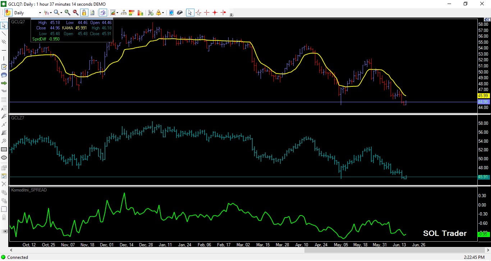Click the zoom in icon
The image size is (491, 261).
67,13
